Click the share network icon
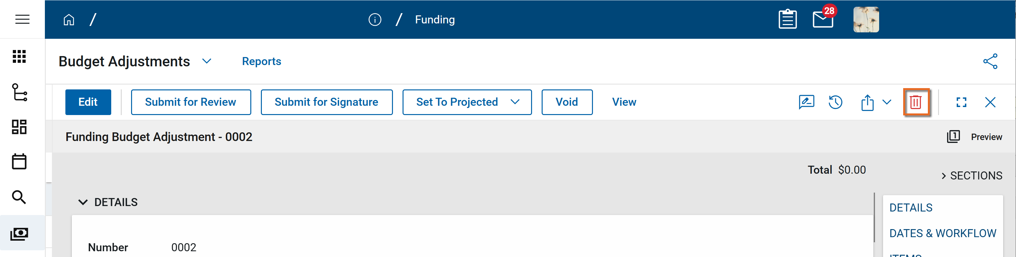Image resolution: width=1016 pixels, height=257 pixels. tap(990, 62)
